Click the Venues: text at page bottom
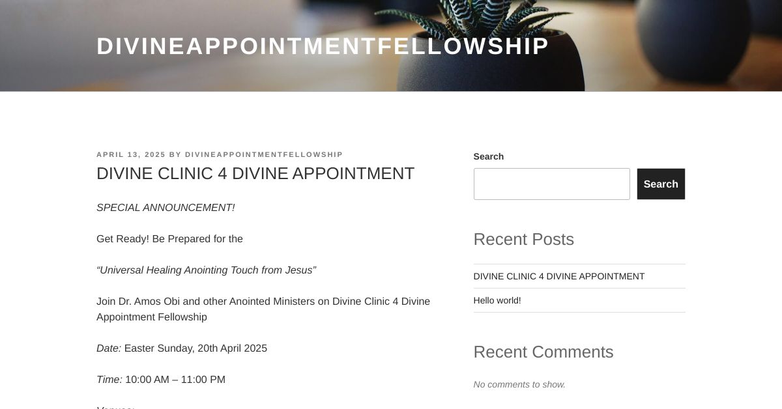The image size is (782, 409). [x=115, y=407]
